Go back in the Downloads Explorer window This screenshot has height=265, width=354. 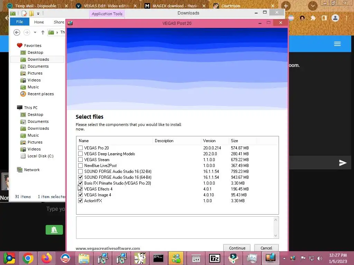coord(17,32)
